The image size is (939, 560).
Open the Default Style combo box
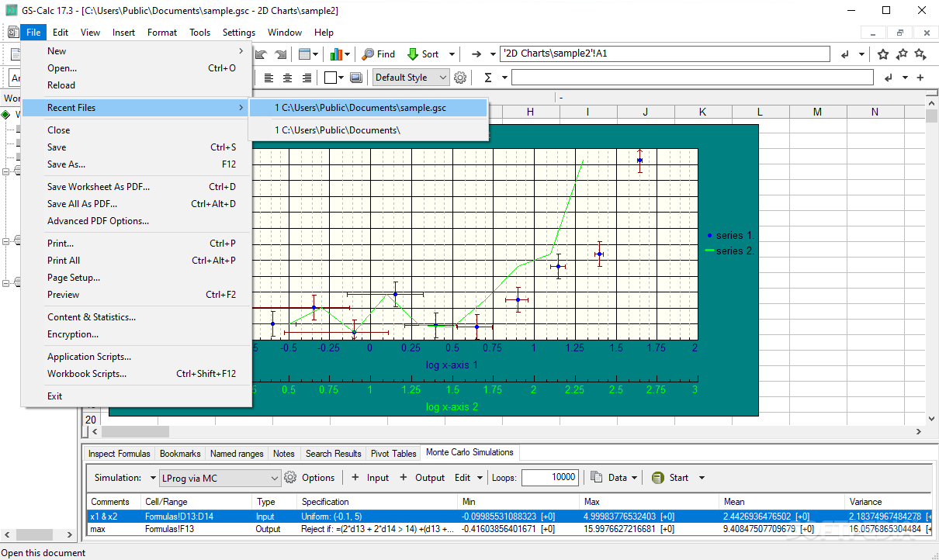pos(411,78)
